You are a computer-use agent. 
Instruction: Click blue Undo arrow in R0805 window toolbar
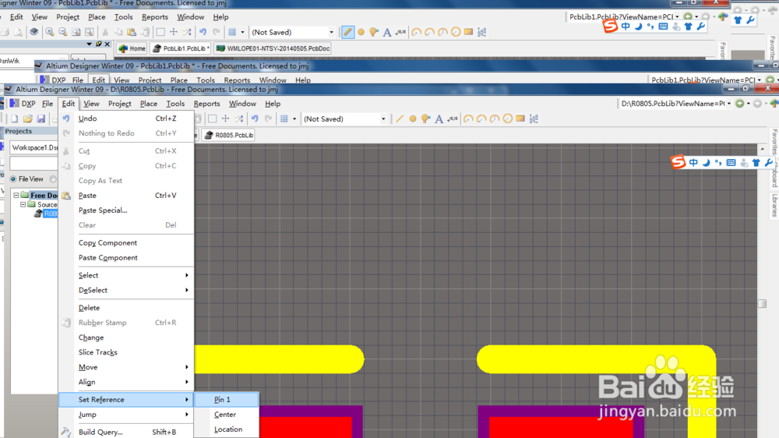[255, 118]
